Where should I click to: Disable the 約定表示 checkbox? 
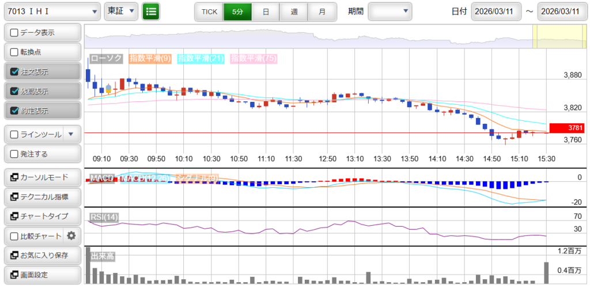(15, 111)
